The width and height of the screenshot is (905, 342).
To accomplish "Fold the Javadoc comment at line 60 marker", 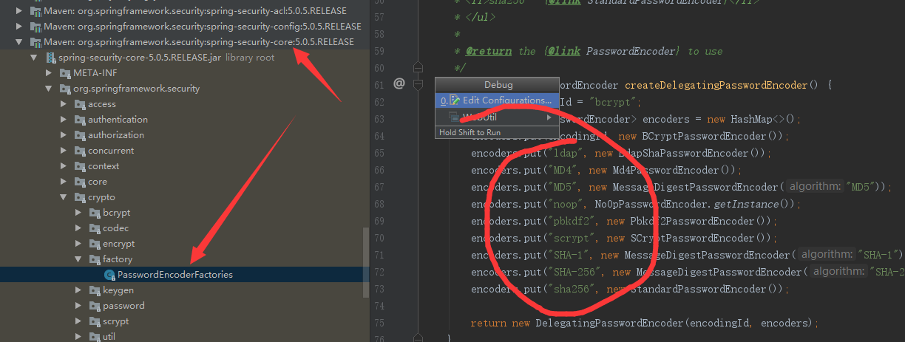I will [418, 67].
